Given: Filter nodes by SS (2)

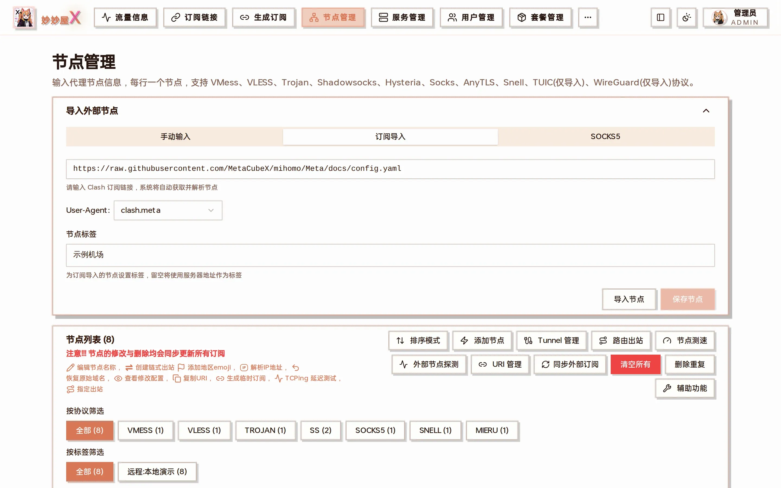Looking at the screenshot, I should click(321, 430).
